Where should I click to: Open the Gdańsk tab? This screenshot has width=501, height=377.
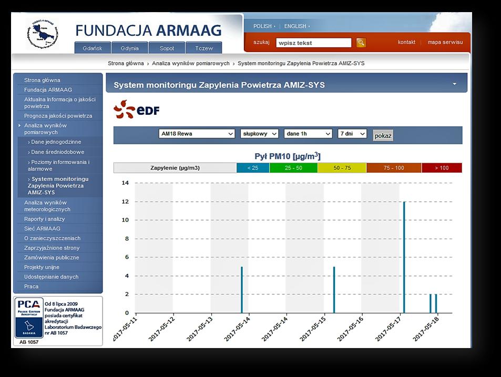(93, 48)
